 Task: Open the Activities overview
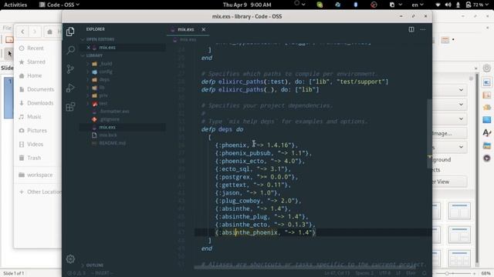(15, 5)
